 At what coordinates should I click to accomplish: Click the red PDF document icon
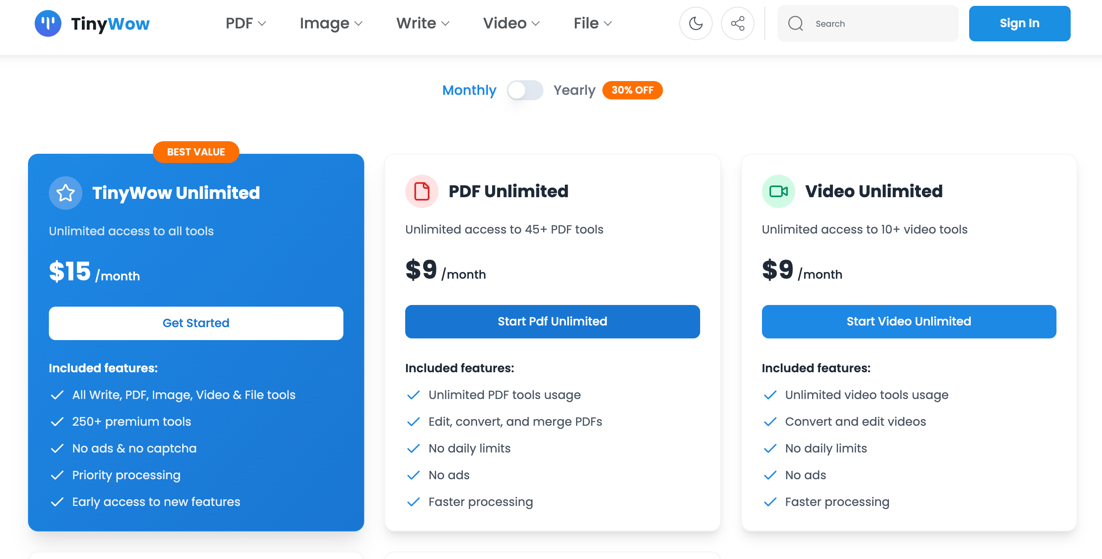coord(422,191)
